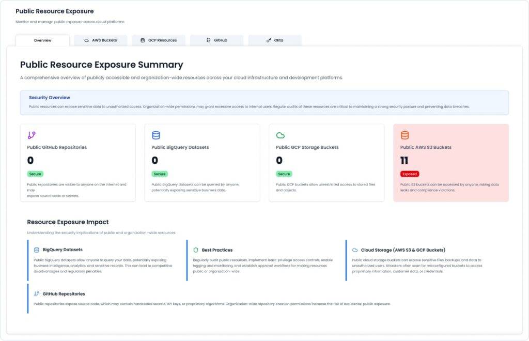The height and width of the screenshot is (341, 529).
Task: Click the red Exposed badge on AWS S3 card
Action: click(x=410, y=174)
